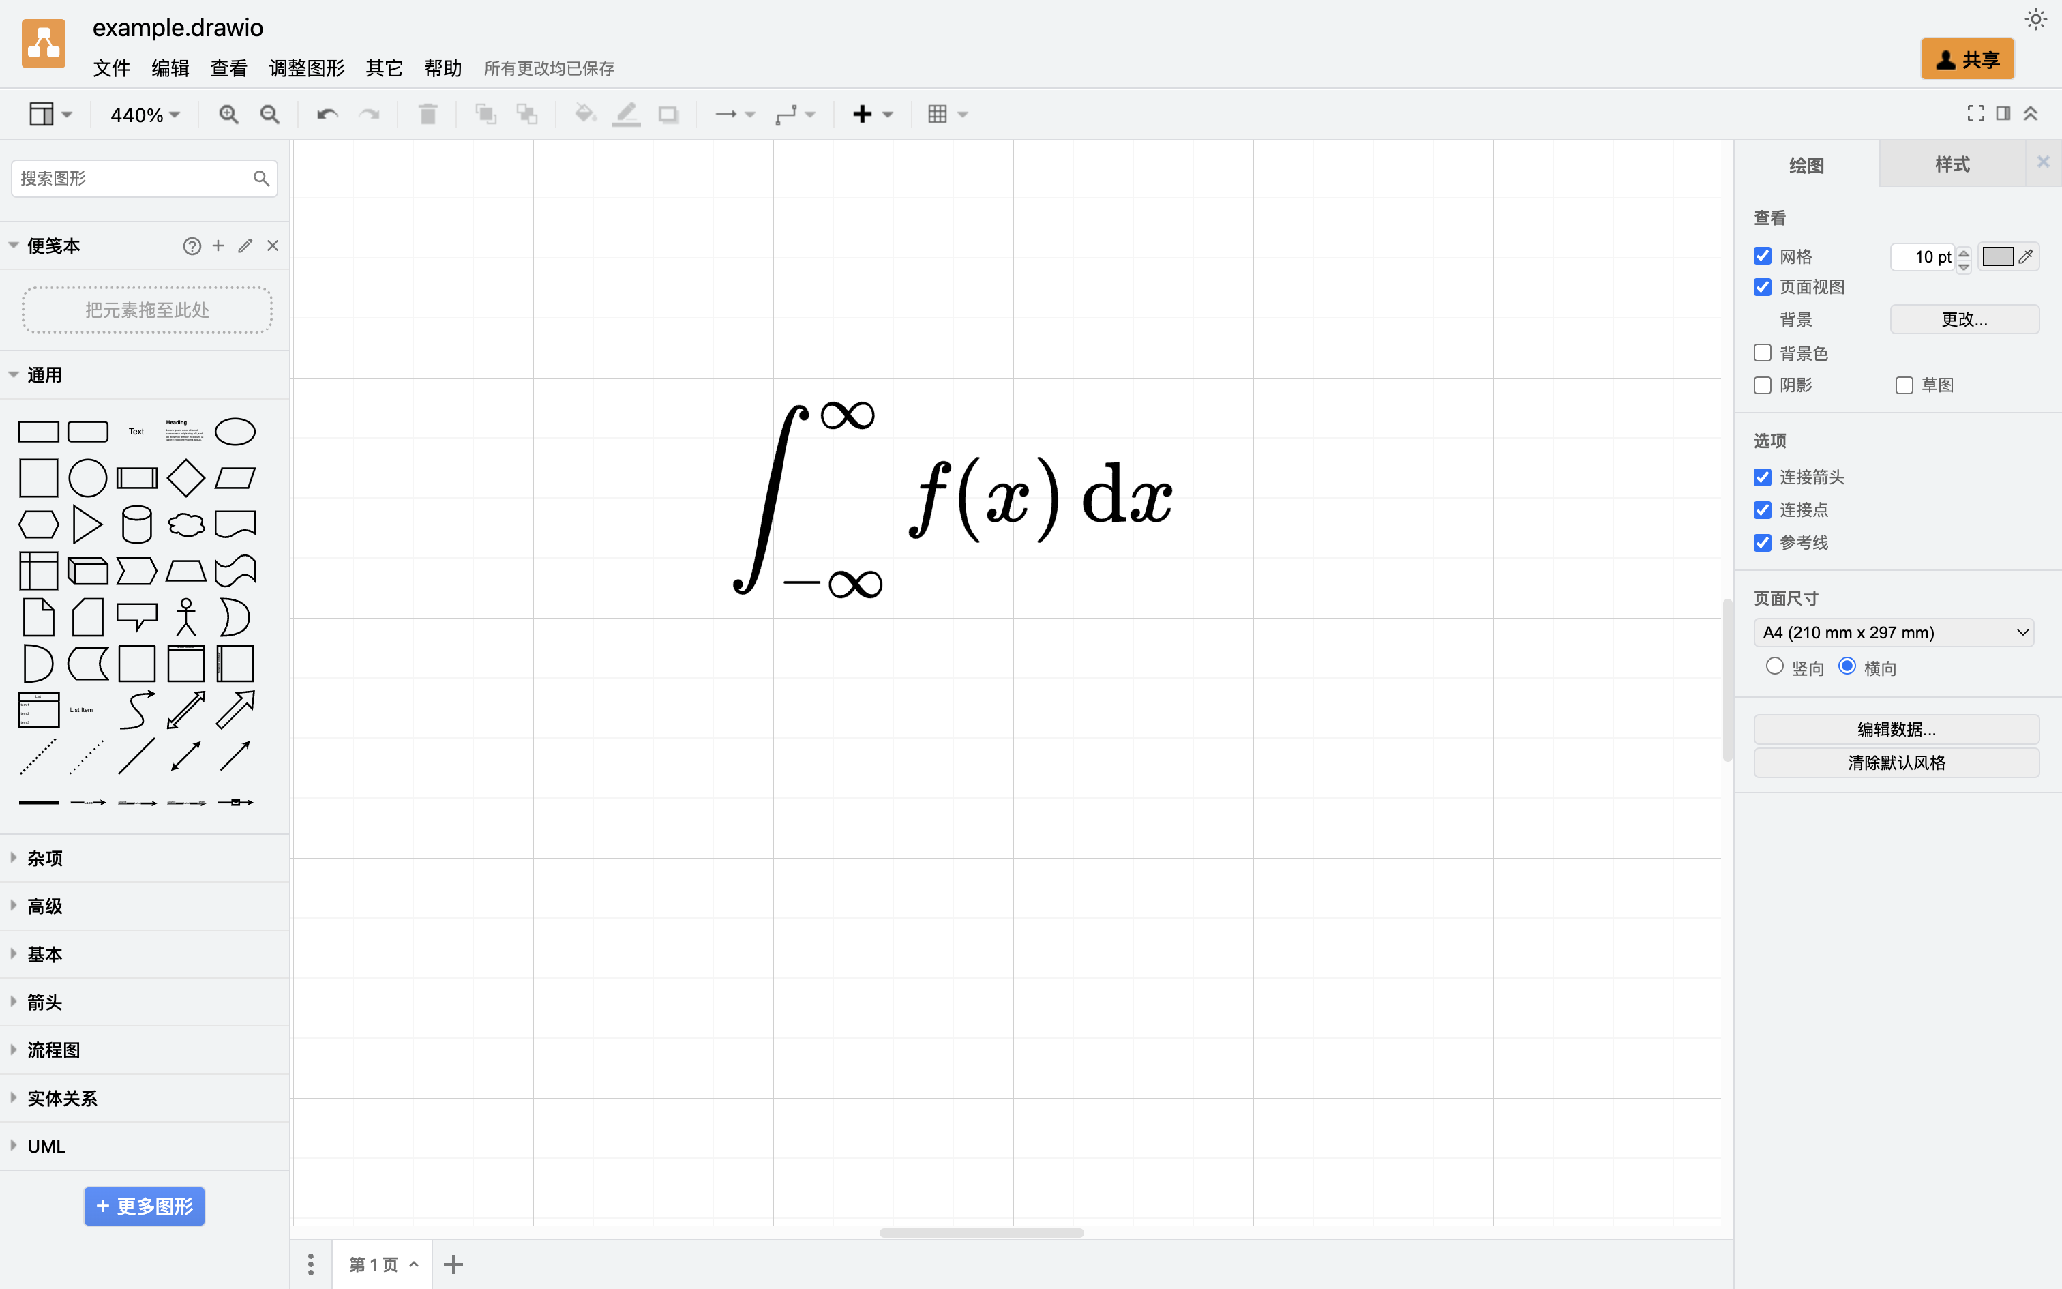Click the undo arrow icon
2062x1289 pixels.
tap(327, 115)
